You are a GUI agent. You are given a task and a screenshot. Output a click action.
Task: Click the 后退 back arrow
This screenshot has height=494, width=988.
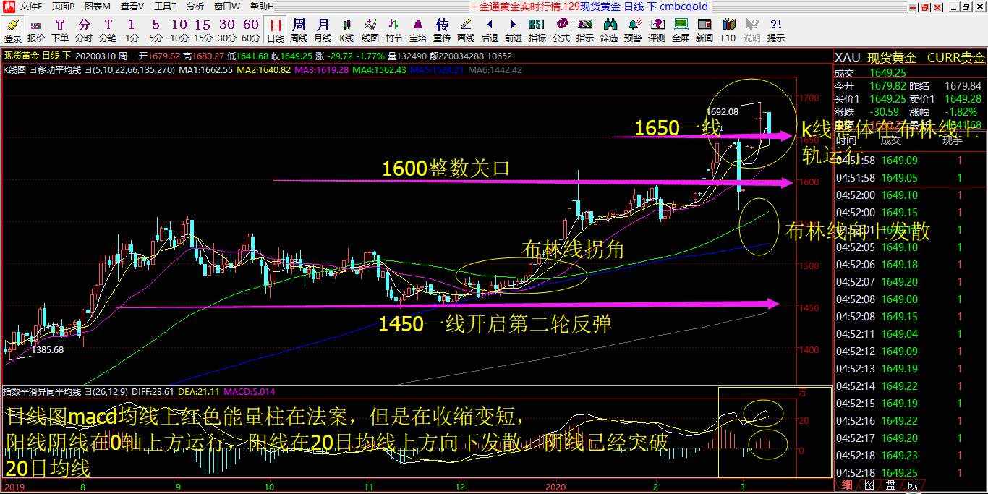pyautogui.click(x=490, y=30)
